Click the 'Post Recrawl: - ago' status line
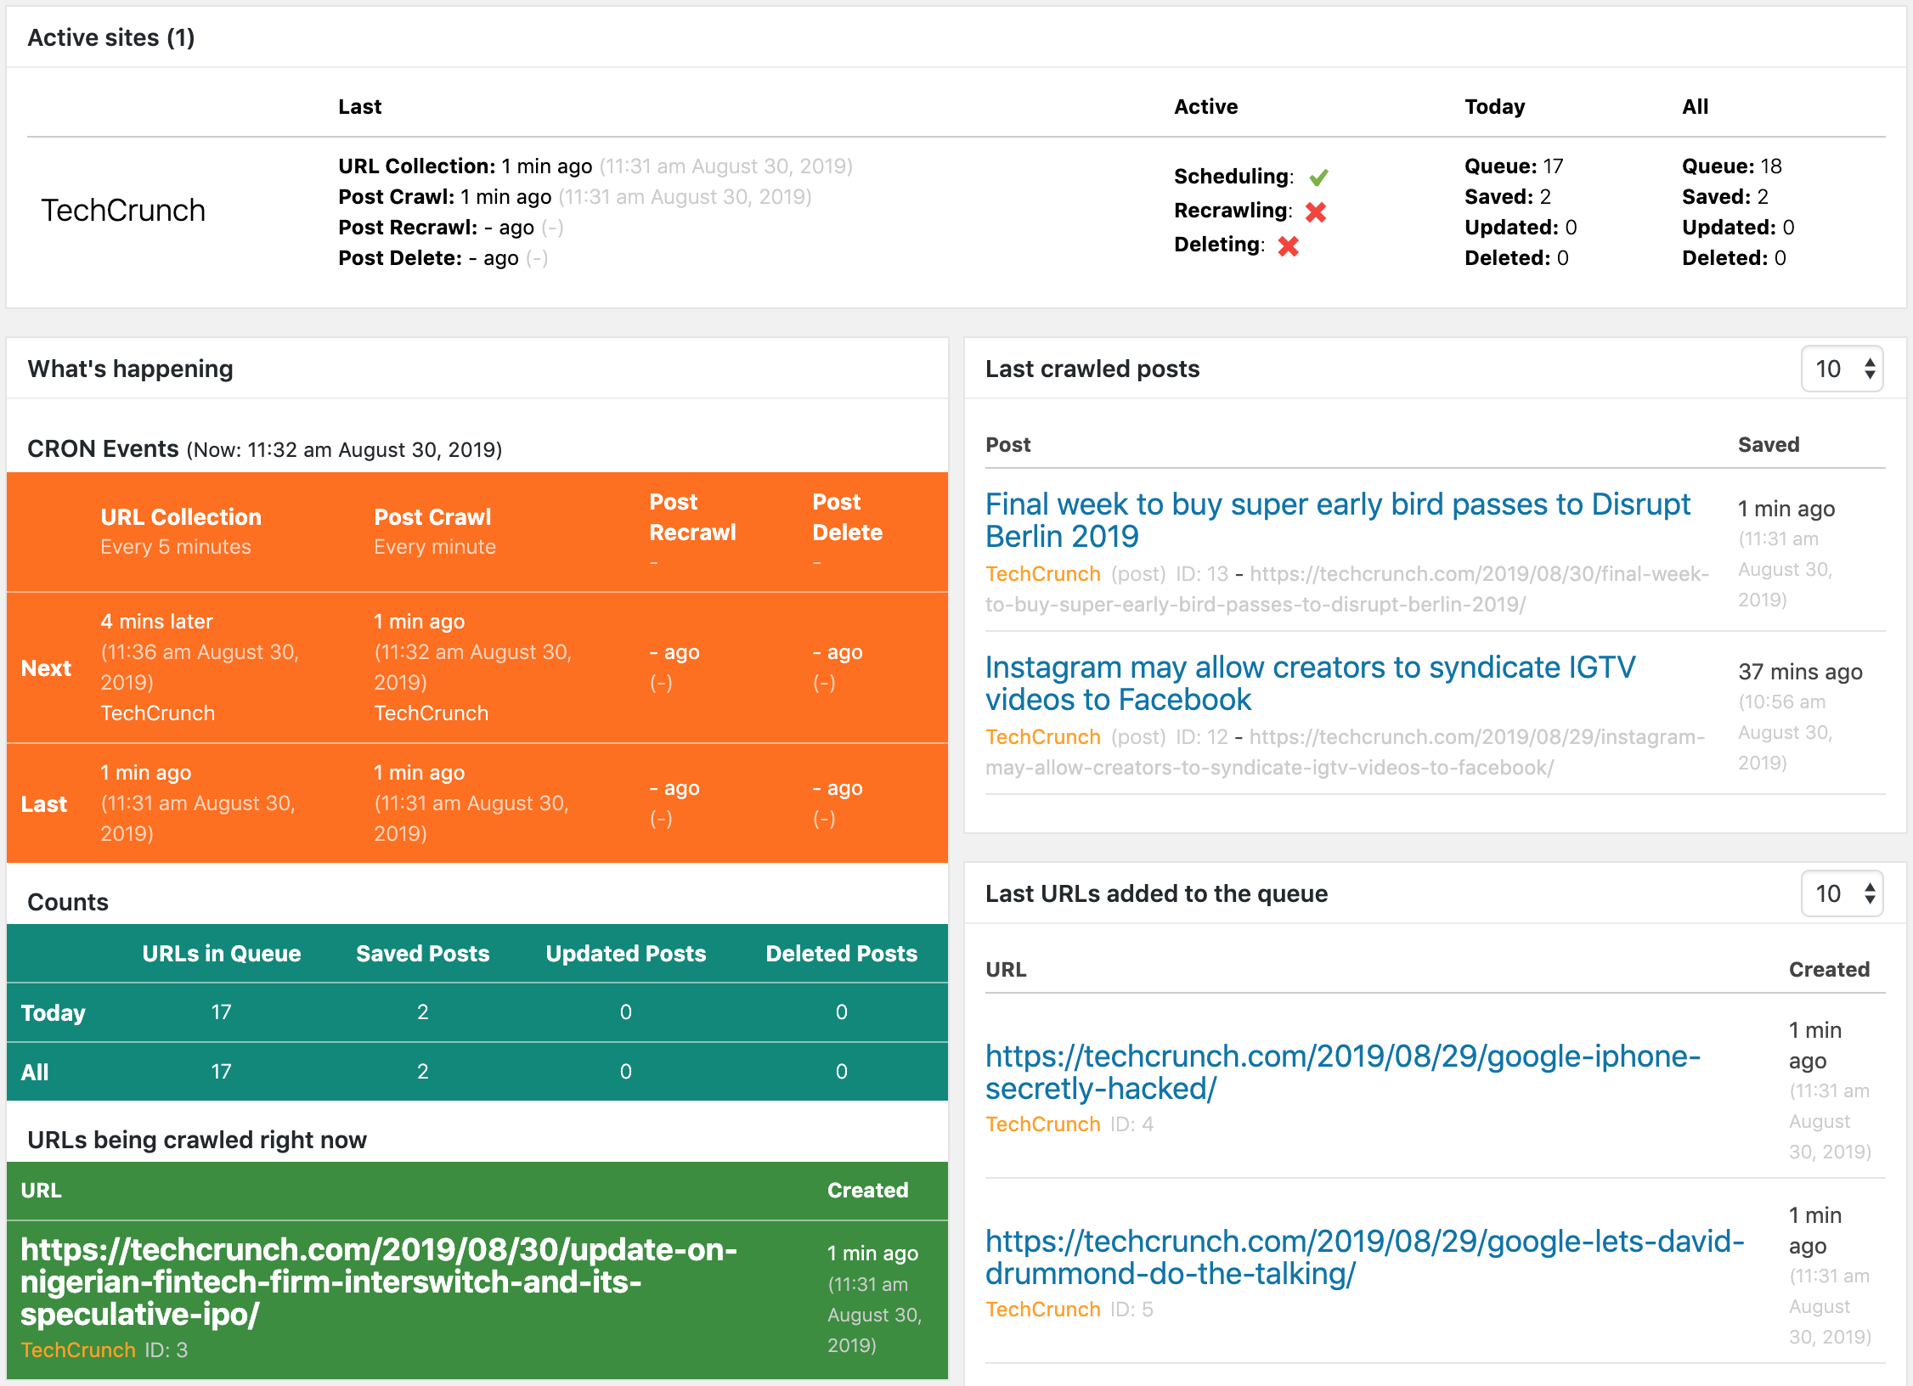Image resolution: width=1913 pixels, height=1386 pixels. (x=451, y=228)
